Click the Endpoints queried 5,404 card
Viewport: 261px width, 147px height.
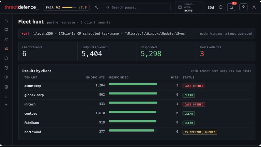click(107, 51)
